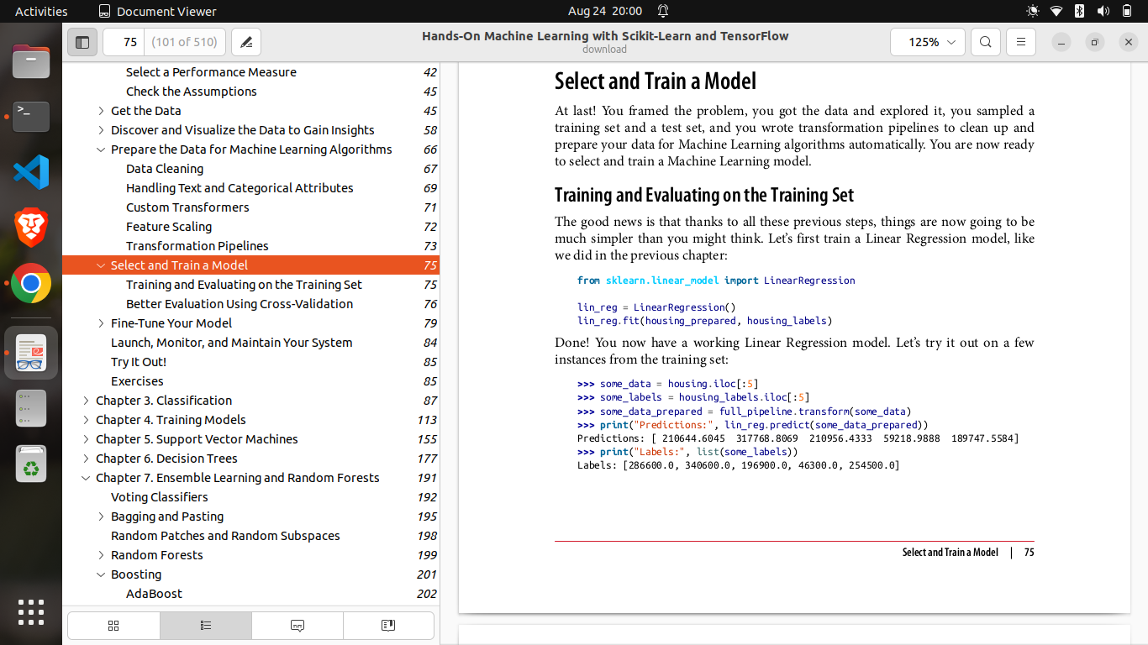The image size is (1148, 645).
Task: Click the Bluetooth tray icon
Action: (x=1079, y=11)
